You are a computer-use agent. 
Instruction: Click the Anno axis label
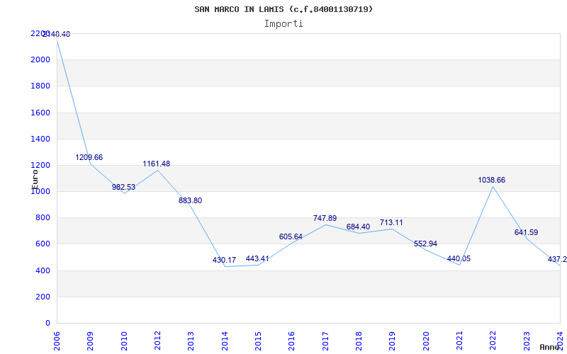pos(549,347)
